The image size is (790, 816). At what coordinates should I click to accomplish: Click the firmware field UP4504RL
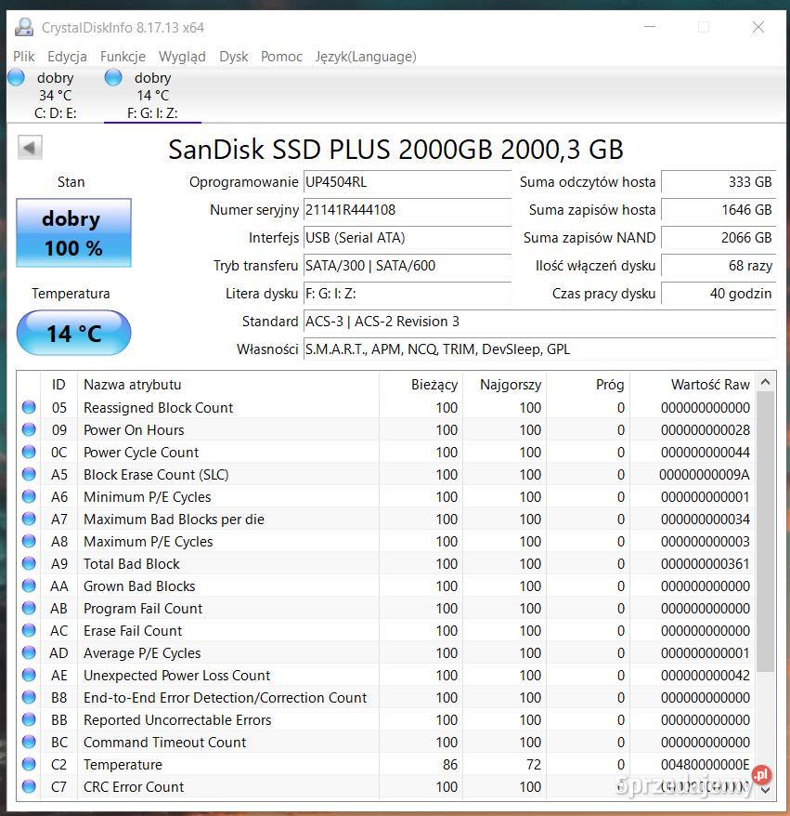tap(408, 182)
